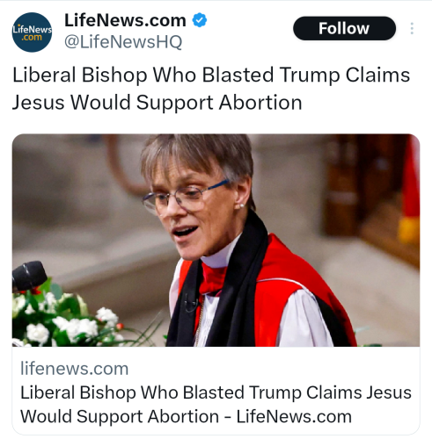Open the card headline ending with LifeNews.com

(216, 404)
